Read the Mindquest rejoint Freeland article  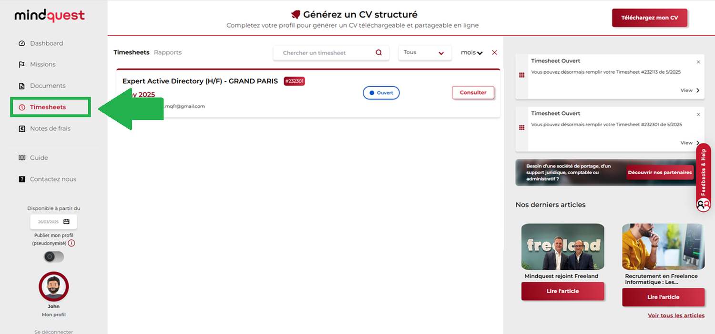562,291
